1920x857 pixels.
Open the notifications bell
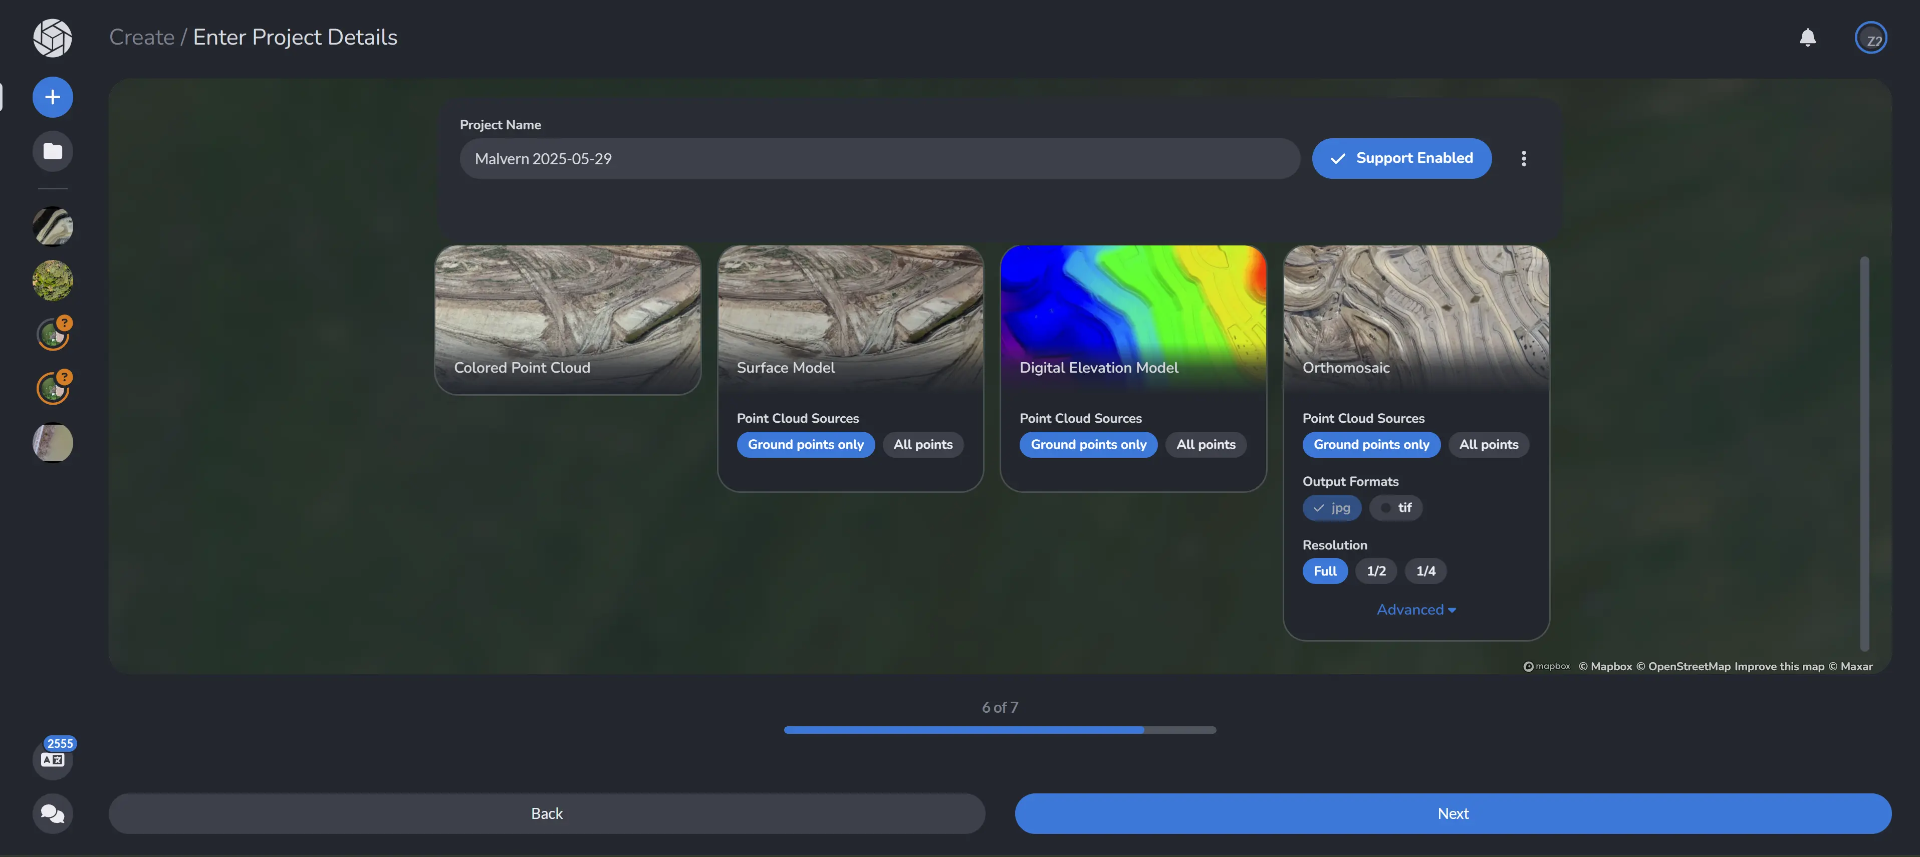[1807, 37]
